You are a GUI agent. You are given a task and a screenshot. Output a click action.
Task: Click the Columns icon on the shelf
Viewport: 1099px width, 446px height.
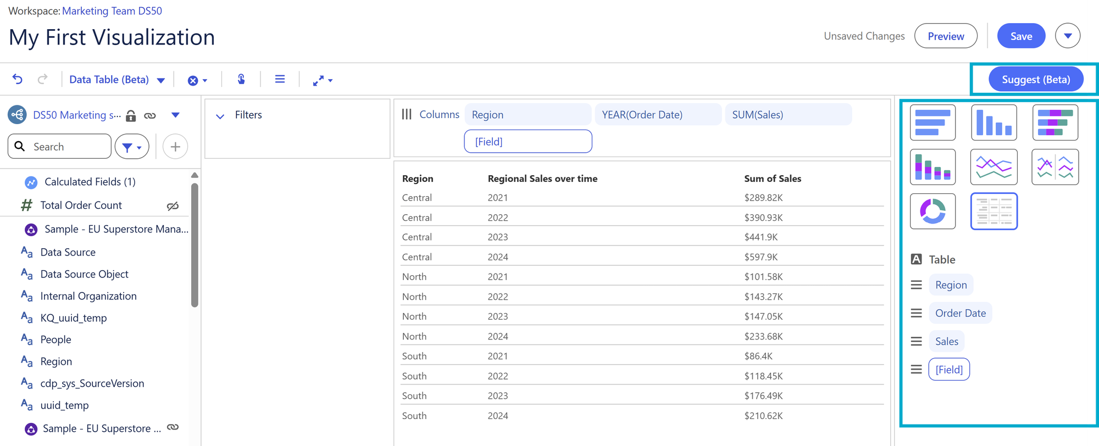407,114
